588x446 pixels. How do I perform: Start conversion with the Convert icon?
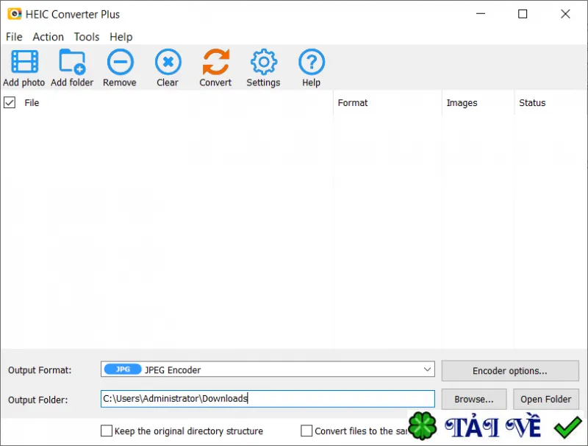[x=215, y=62]
